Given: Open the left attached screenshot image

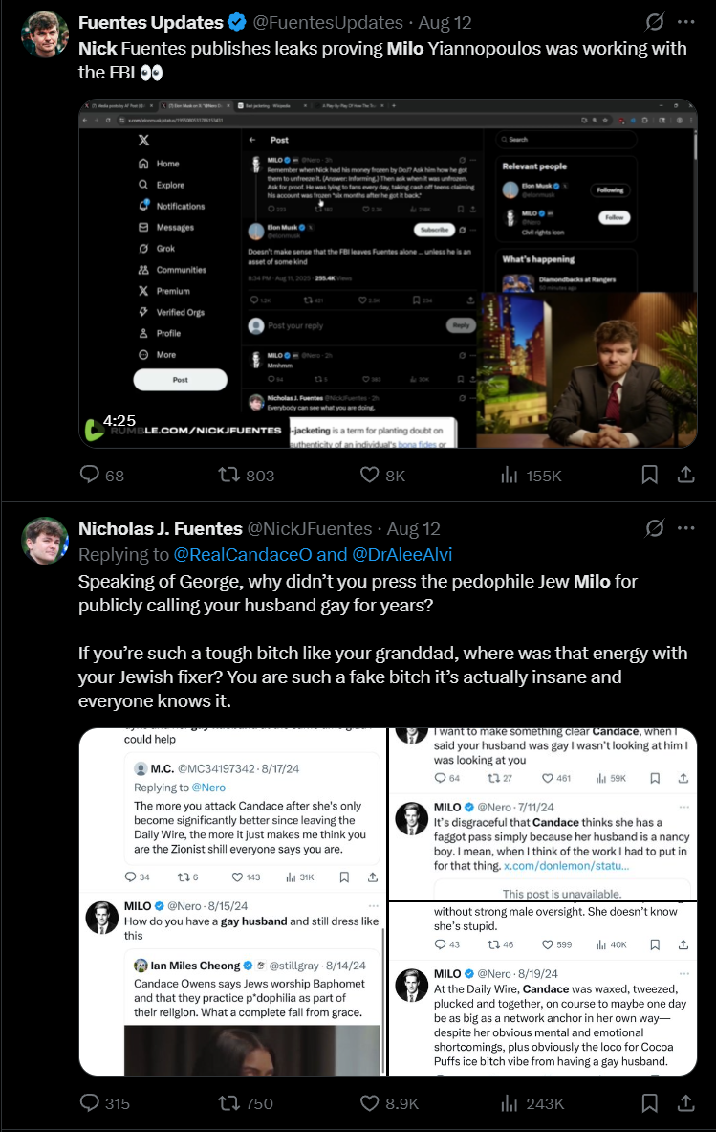Looking at the screenshot, I should tap(232, 901).
